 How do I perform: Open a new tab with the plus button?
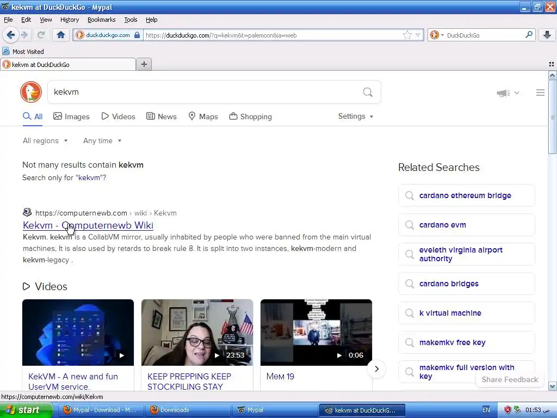144,64
